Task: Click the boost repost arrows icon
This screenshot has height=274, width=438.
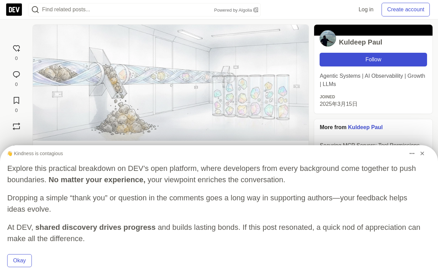Action: 16,126
